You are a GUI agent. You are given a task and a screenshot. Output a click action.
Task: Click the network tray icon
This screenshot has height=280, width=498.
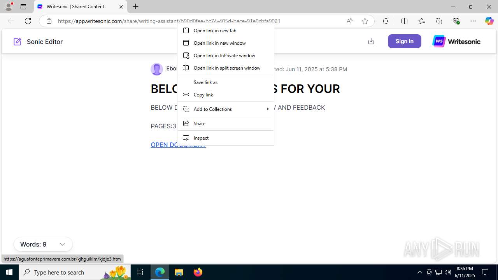[438, 272]
